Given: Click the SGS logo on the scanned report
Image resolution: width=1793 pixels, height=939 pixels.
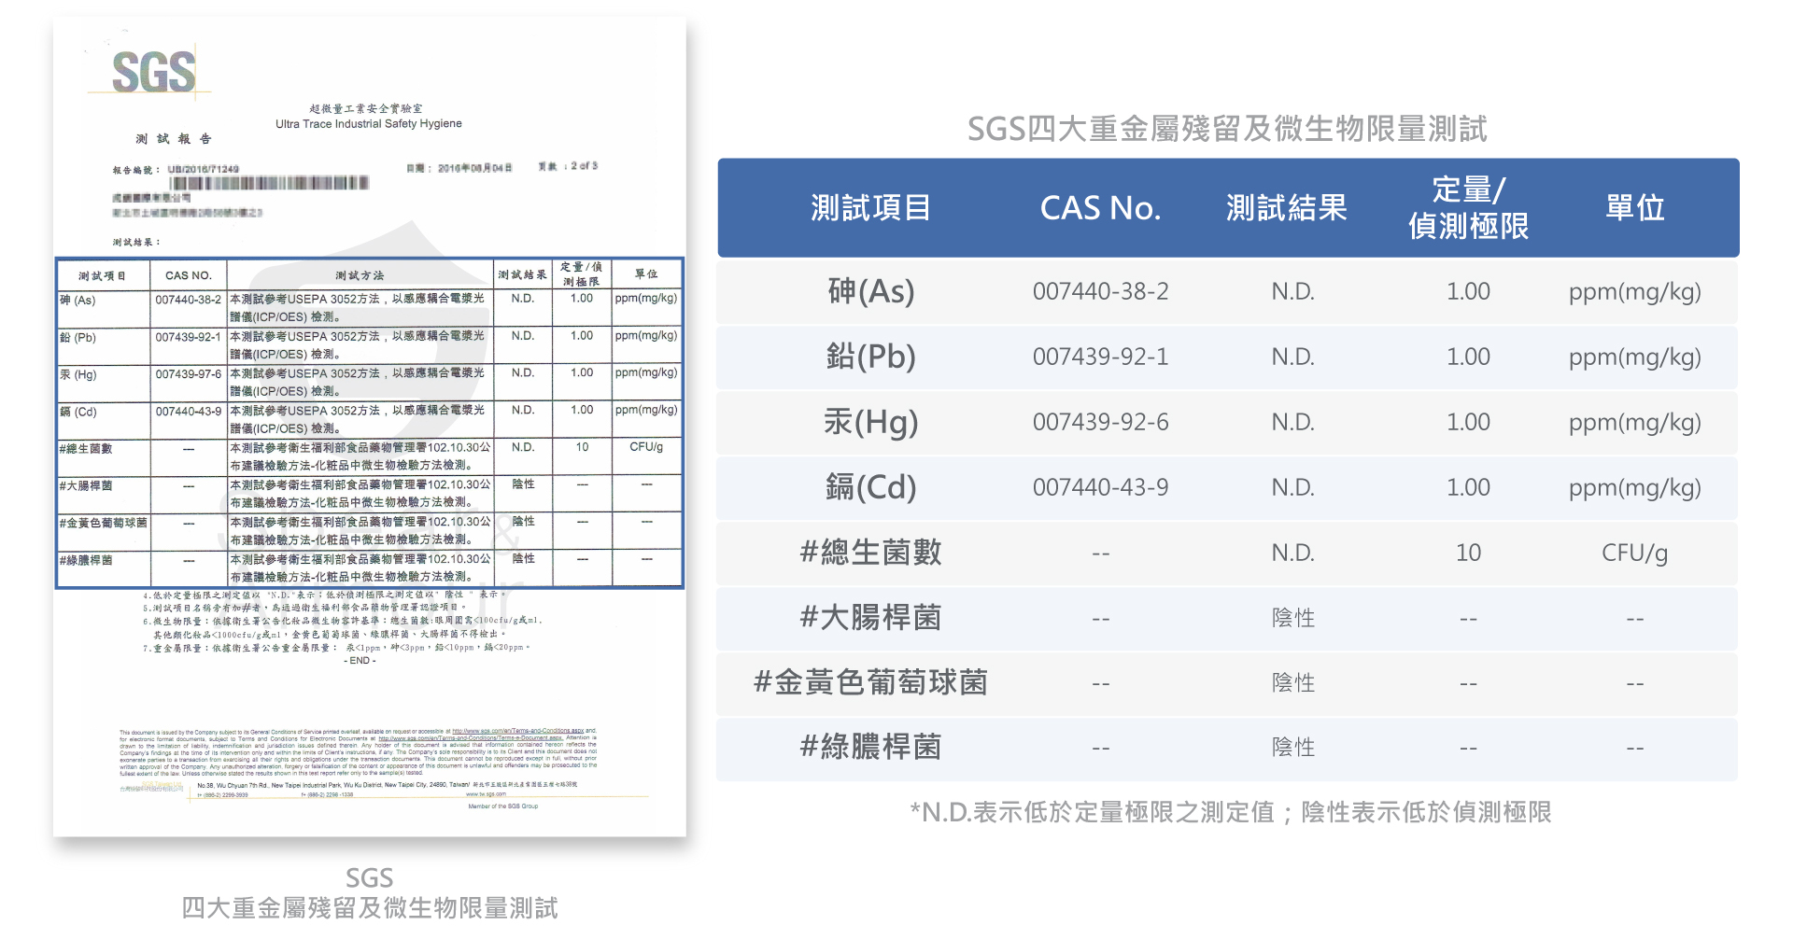Looking at the screenshot, I should click(153, 72).
